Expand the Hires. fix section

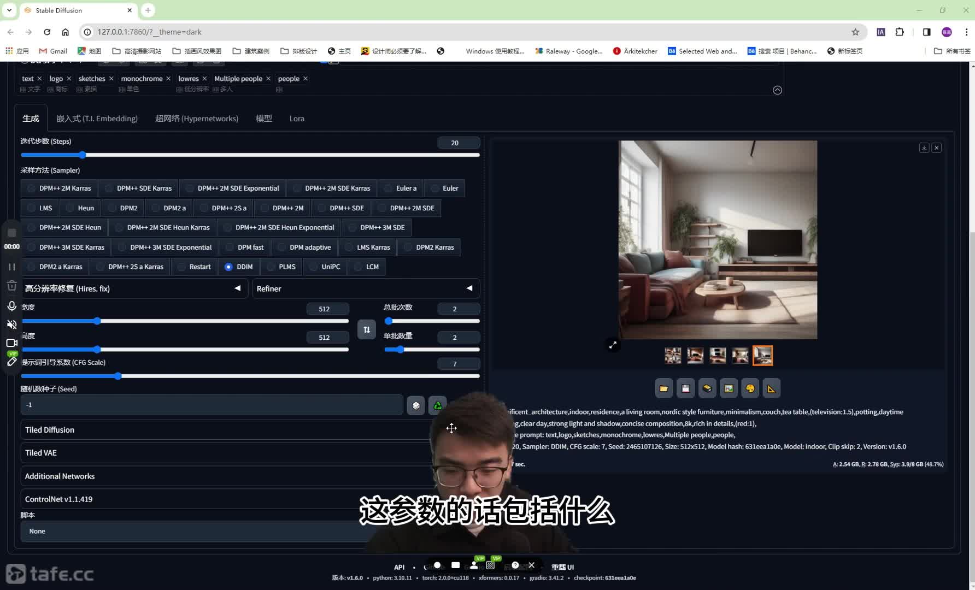click(x=133, y=288)
